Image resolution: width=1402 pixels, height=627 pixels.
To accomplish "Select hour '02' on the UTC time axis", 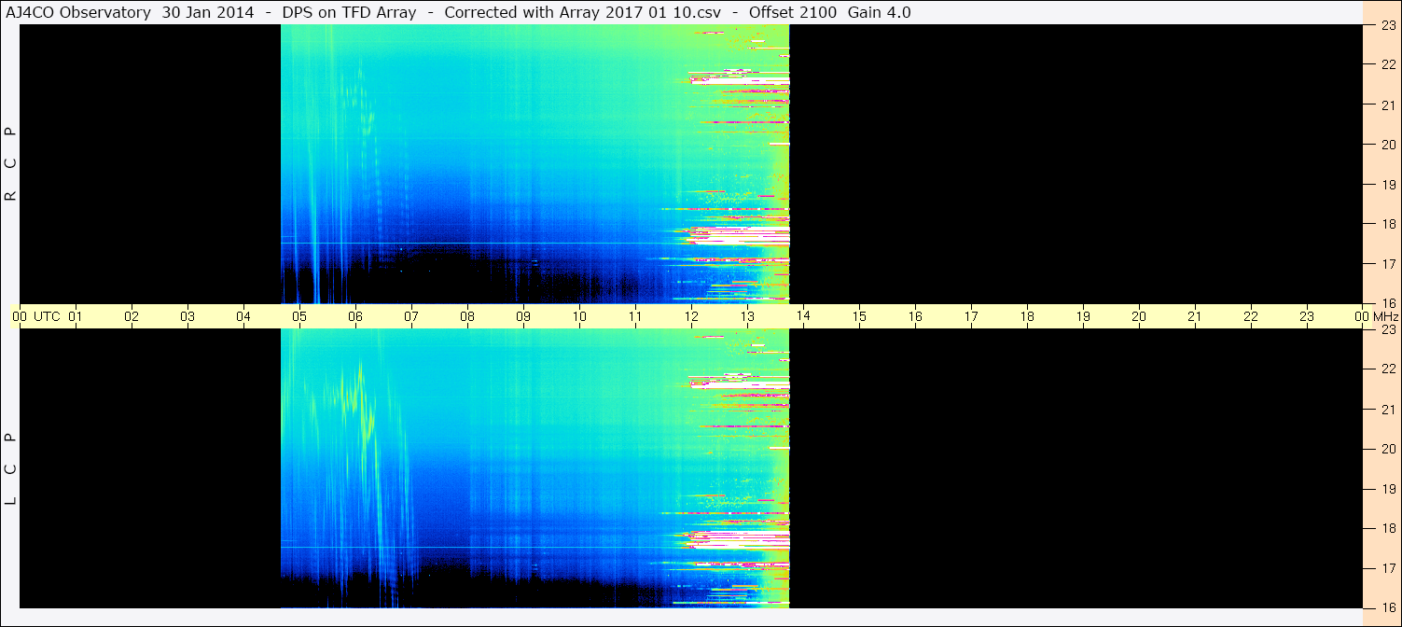I will point(132,316).
